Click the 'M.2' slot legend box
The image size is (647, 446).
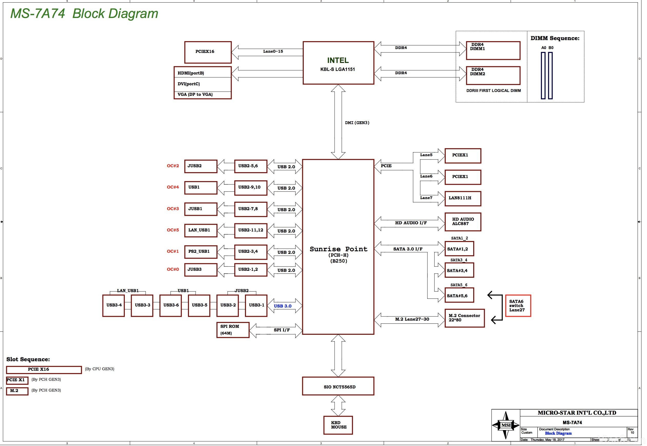point(17,391)
